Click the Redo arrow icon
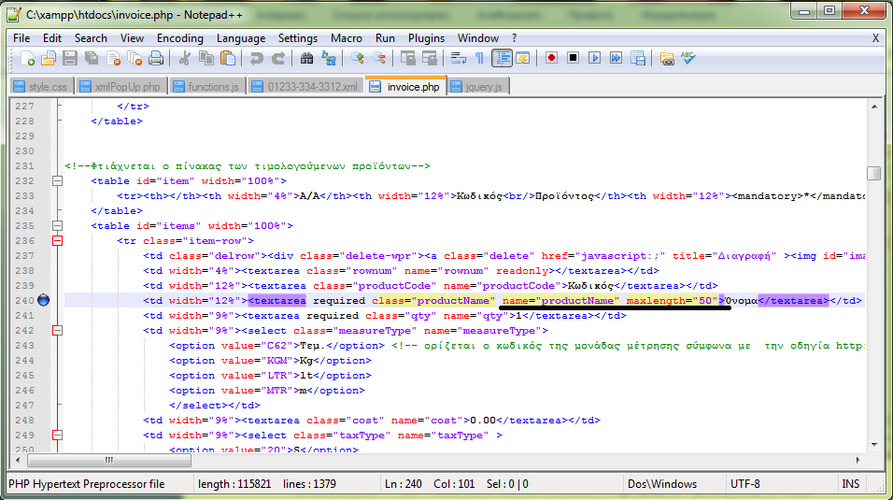This screenshot has width=893, height=500. pyautogui.click(x=278, y=58)
